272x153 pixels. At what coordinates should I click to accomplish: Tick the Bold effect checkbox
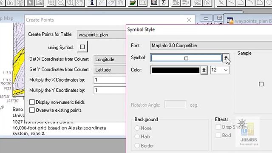(218, 135)
